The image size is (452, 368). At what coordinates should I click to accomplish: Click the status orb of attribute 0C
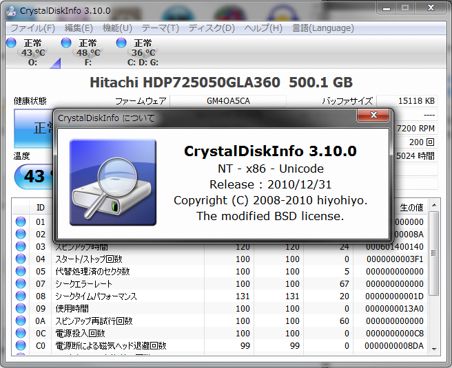click(x=21, y=333)
